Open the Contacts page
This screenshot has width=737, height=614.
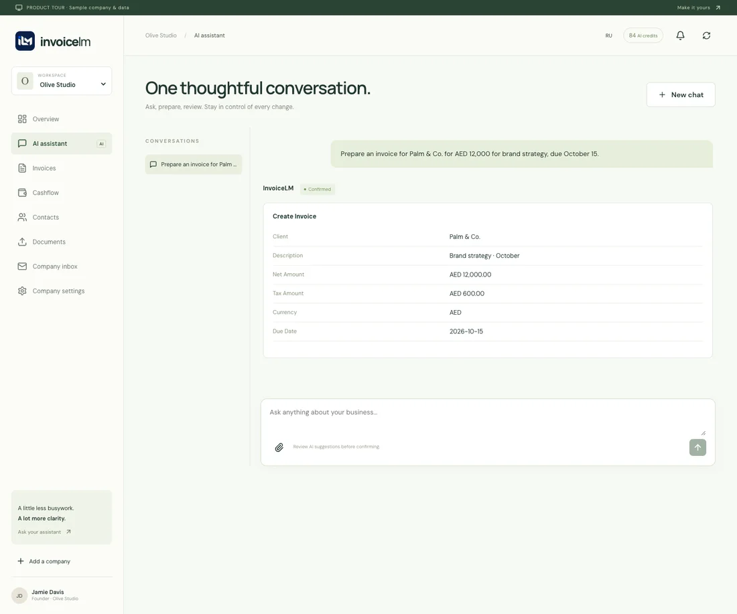tap(62, 217)
